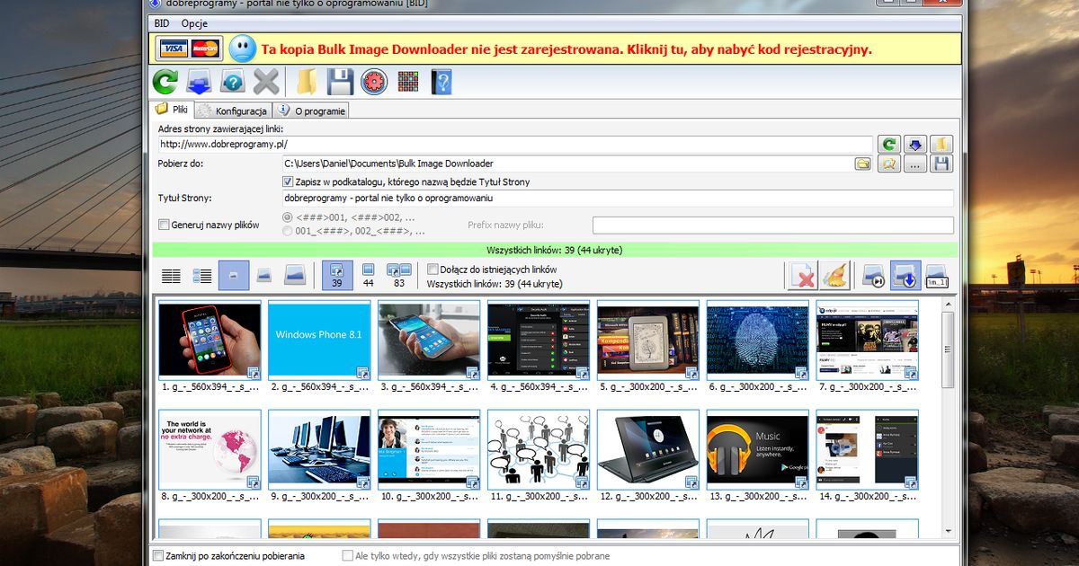The image size is (1079, 566).
Task: Click the colorful grid icon in toolbar
Action: pyautogui.click(x=408, y=83)
